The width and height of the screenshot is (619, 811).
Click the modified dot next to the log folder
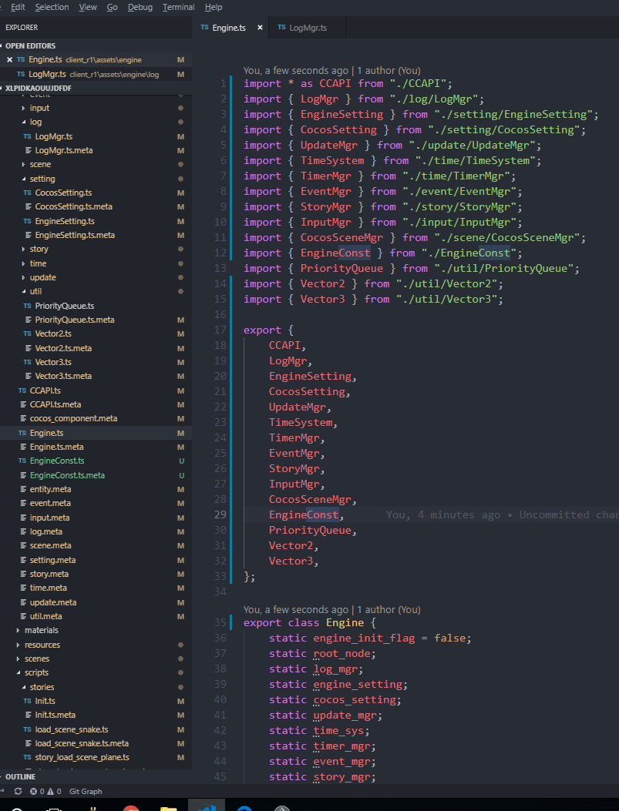click(x=180, y=122)
